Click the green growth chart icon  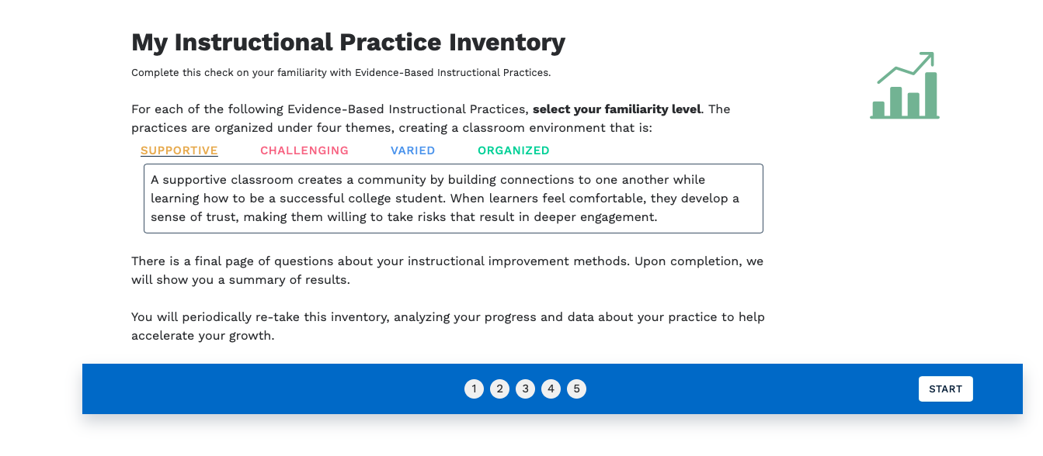coord(905,86)
